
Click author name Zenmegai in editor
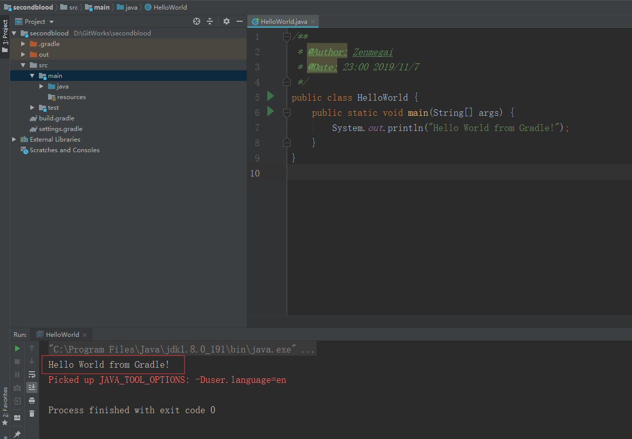(373, 52)
